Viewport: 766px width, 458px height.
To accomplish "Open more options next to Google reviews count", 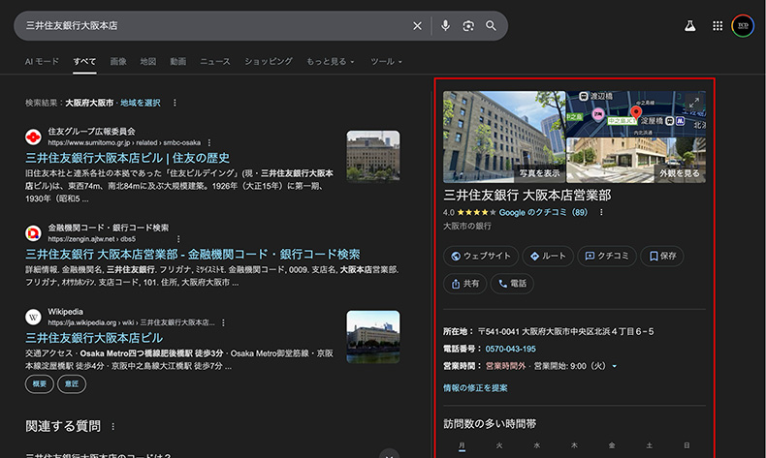I will coord(601,212).
